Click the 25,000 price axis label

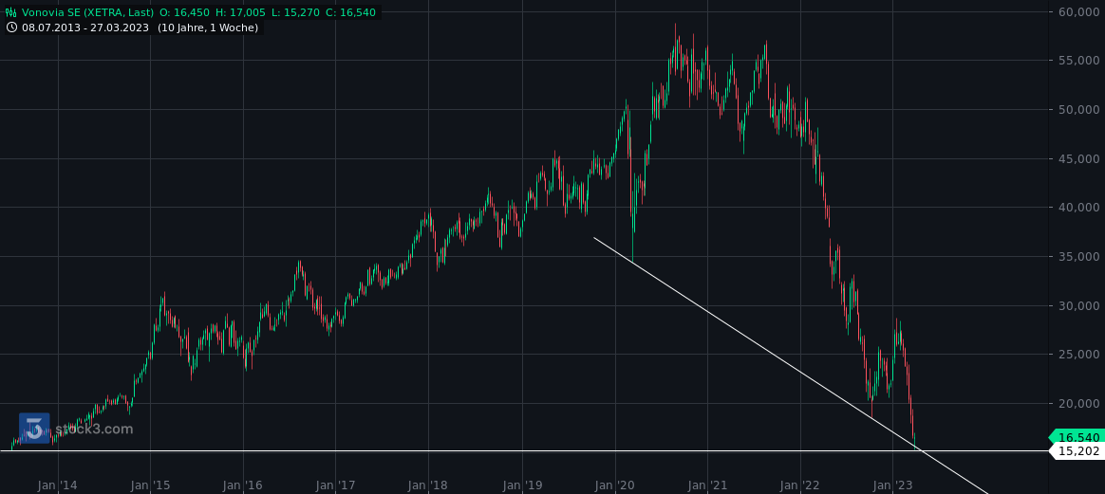(x=1079, y=354)
